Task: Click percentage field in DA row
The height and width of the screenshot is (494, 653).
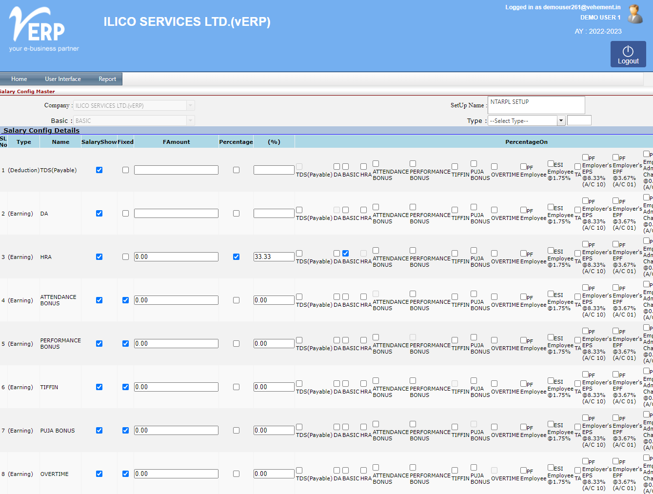Action: 274,213
